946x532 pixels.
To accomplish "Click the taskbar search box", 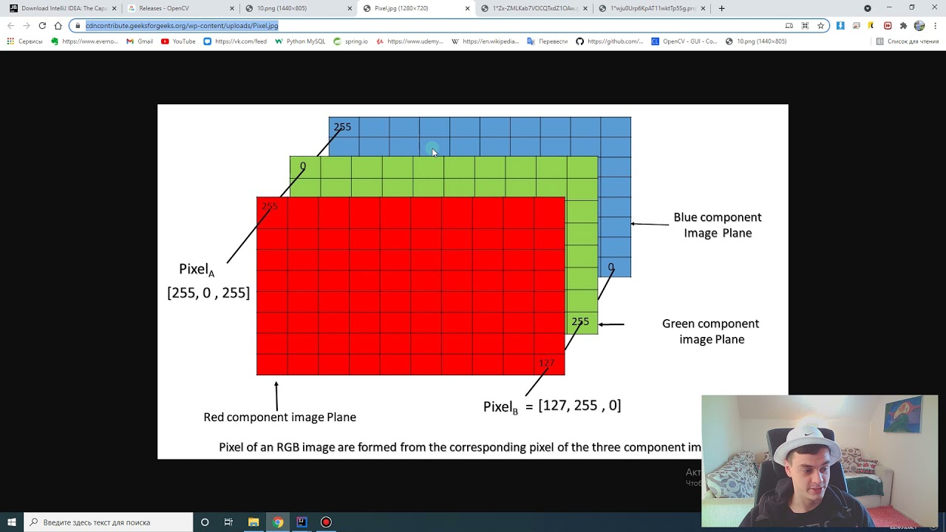I will click(108, 522).
